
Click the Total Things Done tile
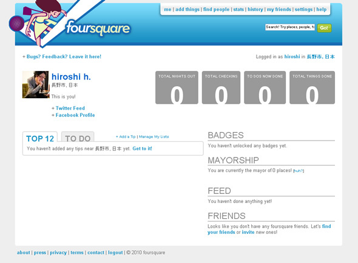[x=312, y=88]
